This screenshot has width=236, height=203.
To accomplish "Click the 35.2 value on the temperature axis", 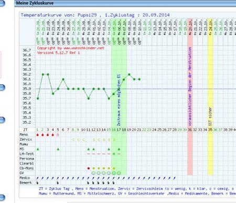I will coord(27,122).
